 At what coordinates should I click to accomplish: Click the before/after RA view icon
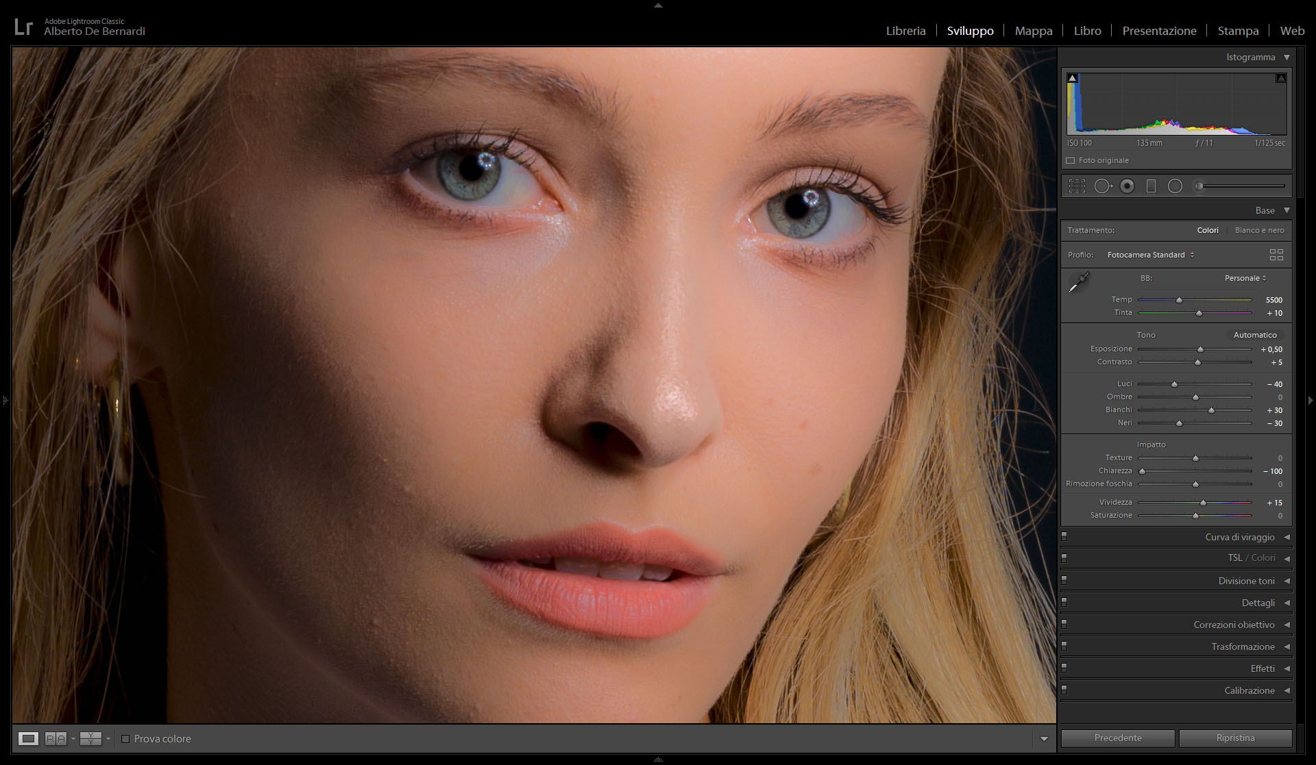[55, 738]
